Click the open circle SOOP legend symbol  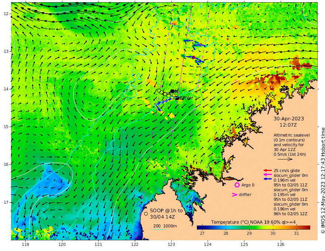coord(146,213)
